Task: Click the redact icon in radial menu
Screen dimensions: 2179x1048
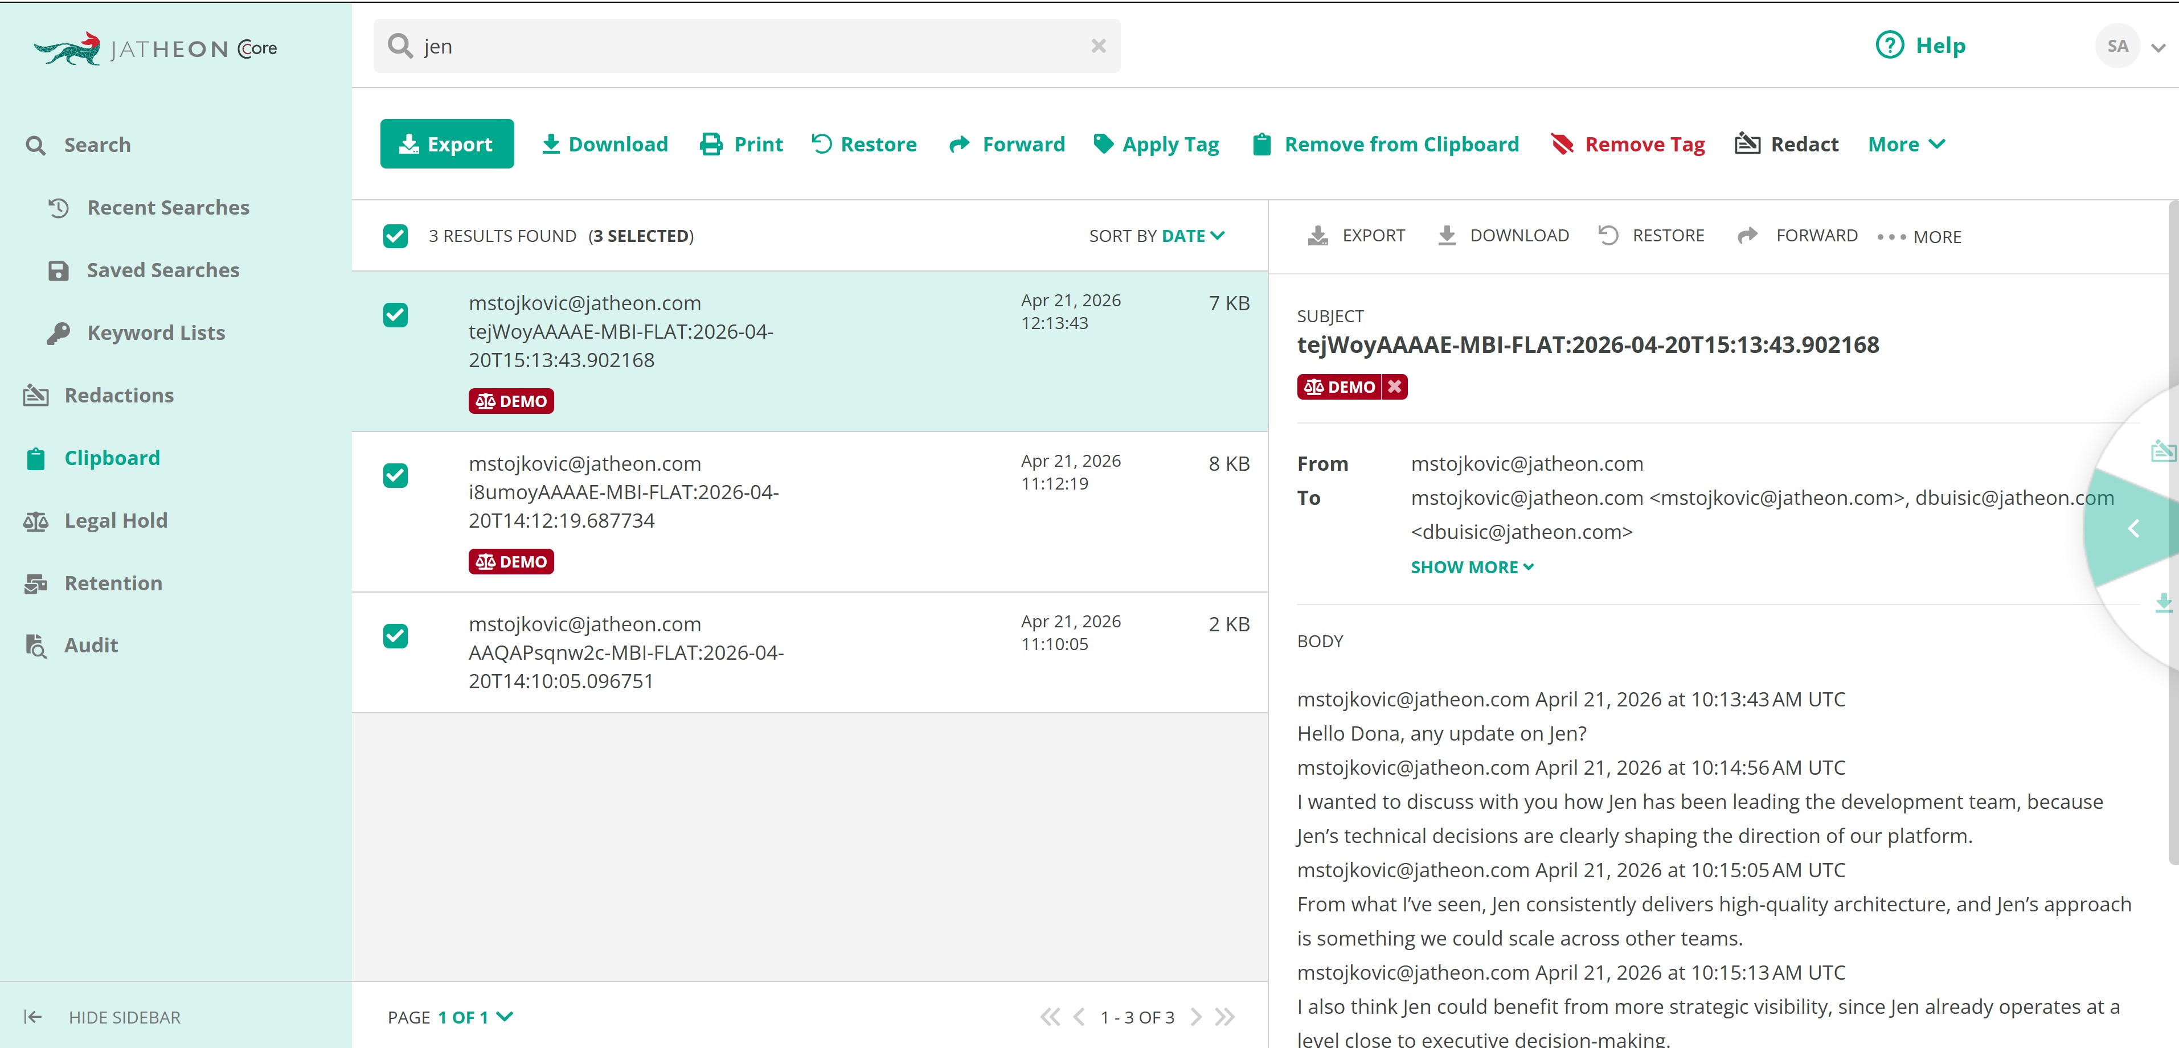Action: [x=2163, y=450]
